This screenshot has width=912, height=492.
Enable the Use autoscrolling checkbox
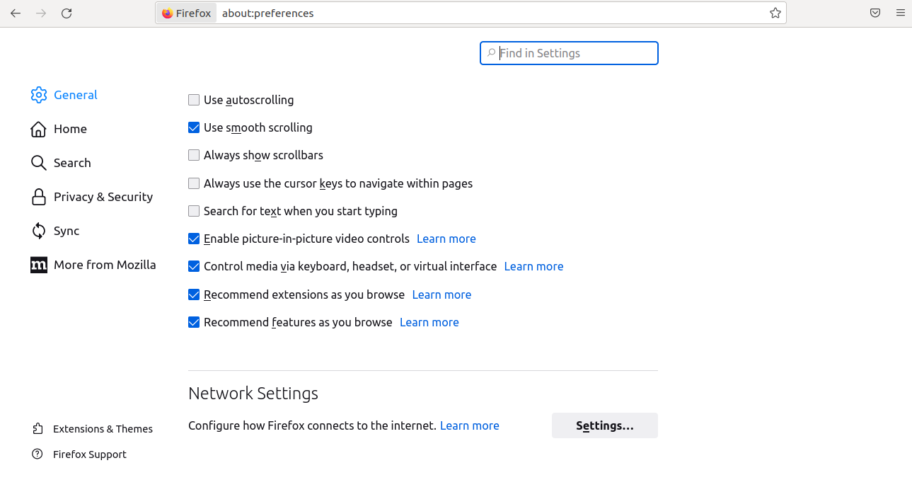coord(194,99)
